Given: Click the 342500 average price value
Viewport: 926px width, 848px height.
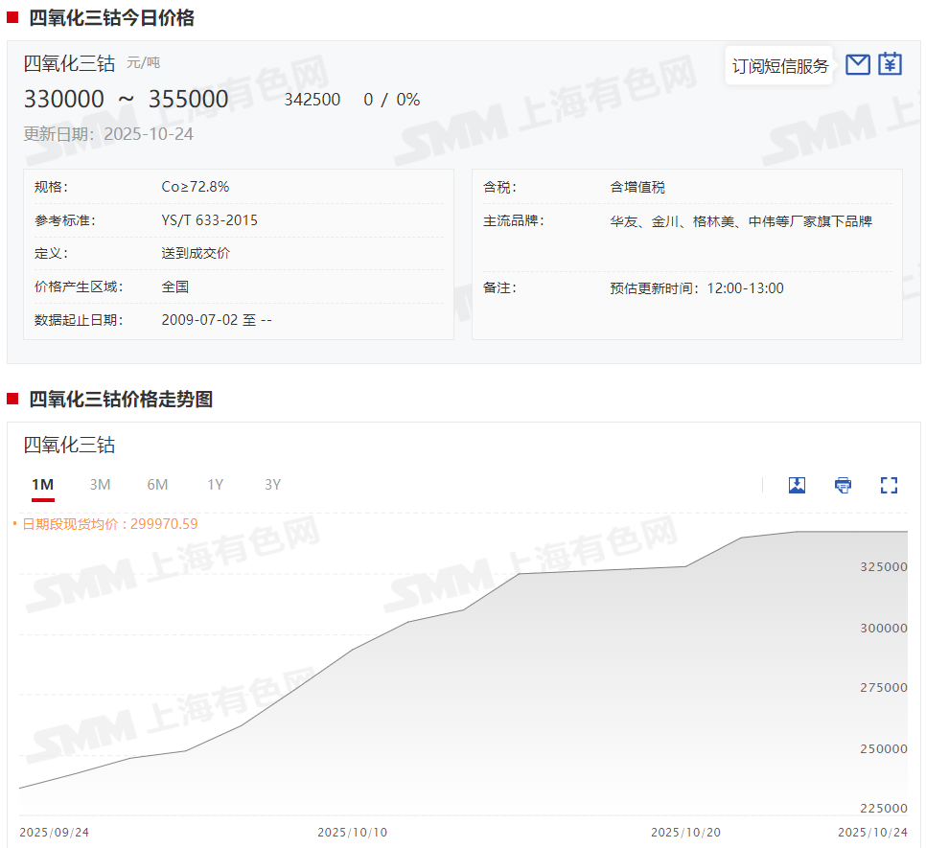Looking at the screenshot, I should [x=312, y=100].
